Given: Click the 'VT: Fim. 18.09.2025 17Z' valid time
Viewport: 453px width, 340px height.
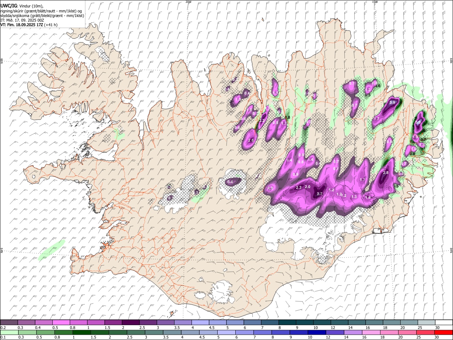Looking at the screenshot, I should tap(22, 25).
